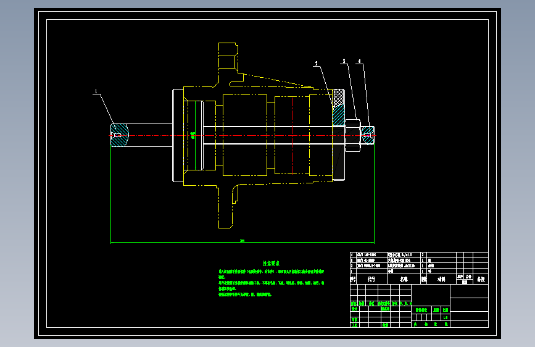Select part balloon number 4 label
The image size is (535, 347).
coord(359,62)
